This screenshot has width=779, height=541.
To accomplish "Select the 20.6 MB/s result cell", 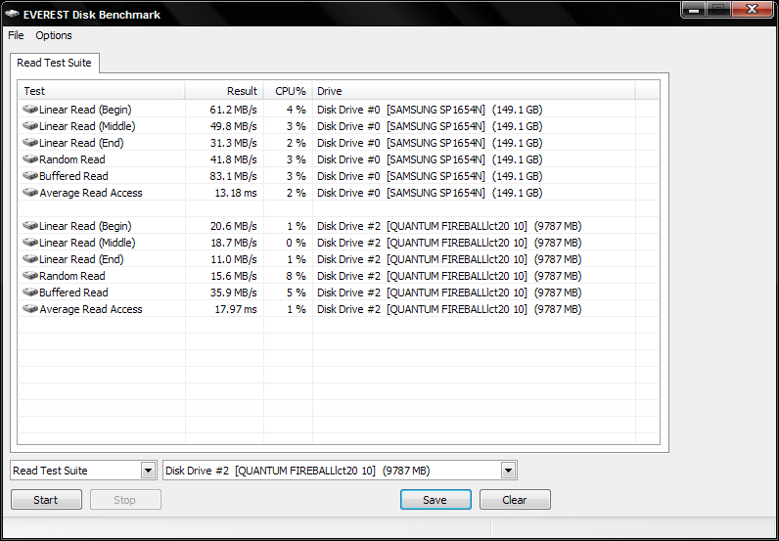I will pos(233,226).
